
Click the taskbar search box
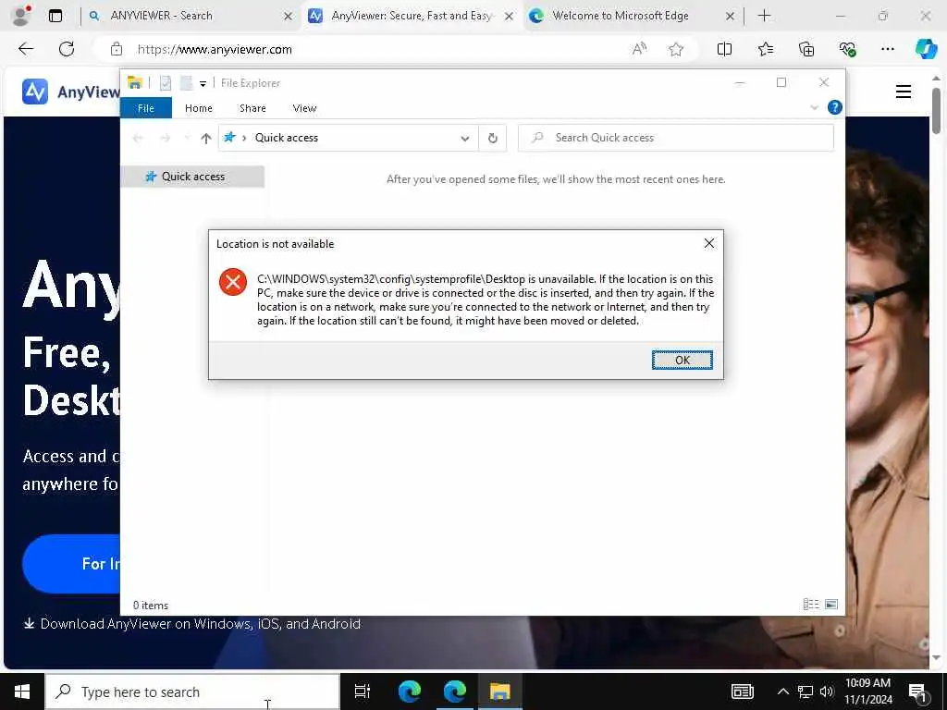pos(192,692)
